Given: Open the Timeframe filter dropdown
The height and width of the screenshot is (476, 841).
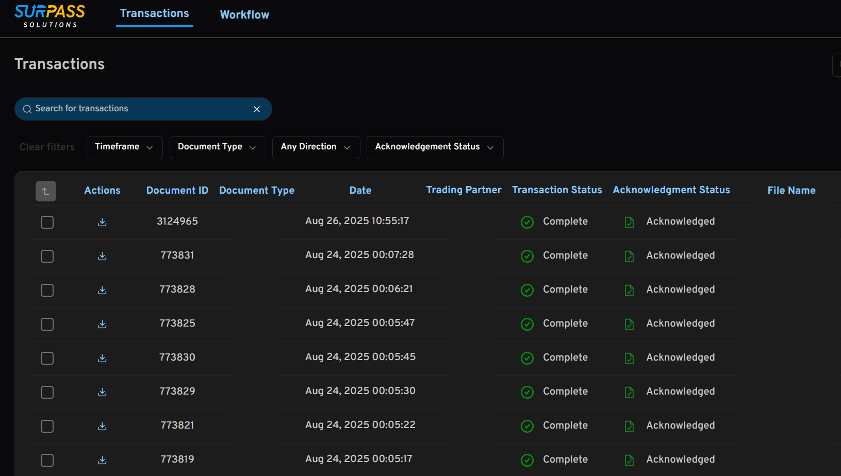Looking at the screenshot, I should pyautogui.click(x=124, y=147).
